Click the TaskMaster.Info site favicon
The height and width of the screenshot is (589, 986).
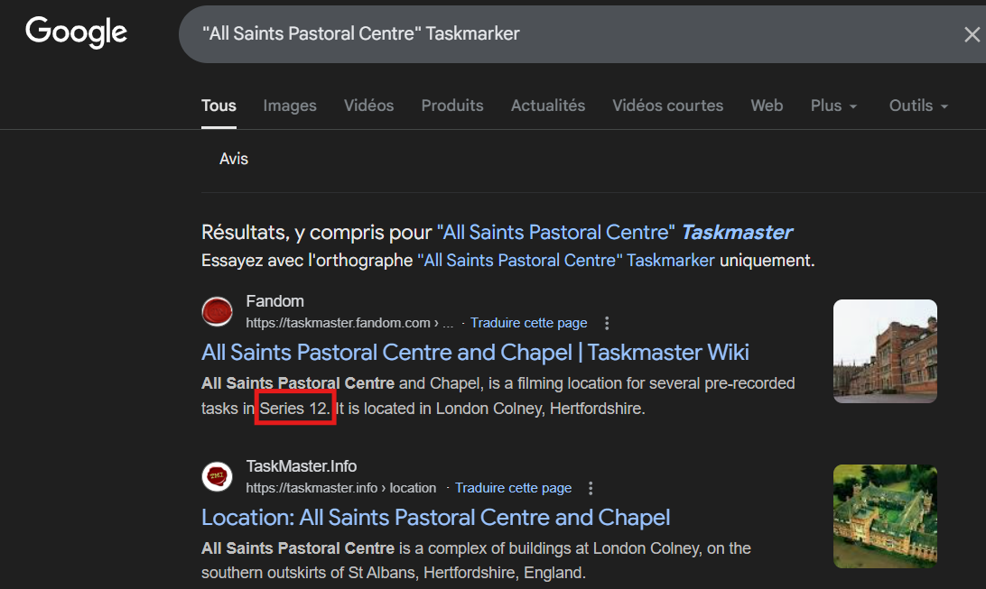[217, 476]
